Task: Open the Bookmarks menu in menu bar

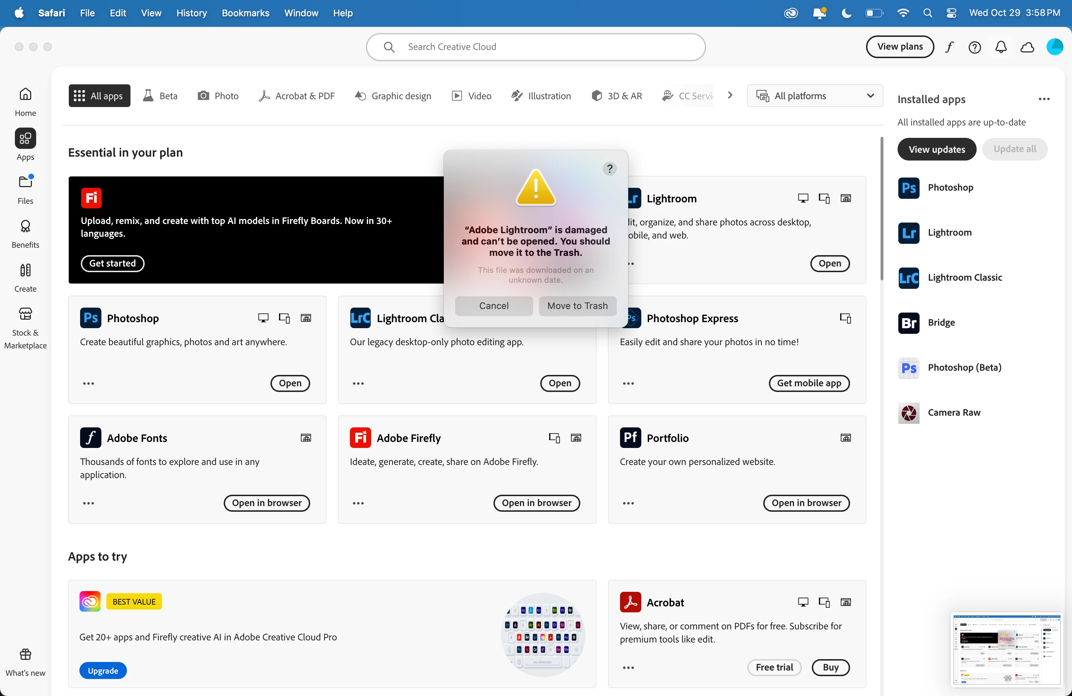Action: click(245, 13)
